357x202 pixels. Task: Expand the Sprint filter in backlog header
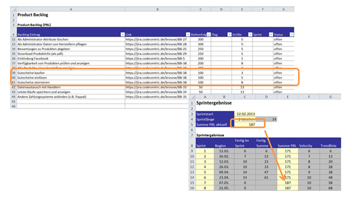coord(271,35)
